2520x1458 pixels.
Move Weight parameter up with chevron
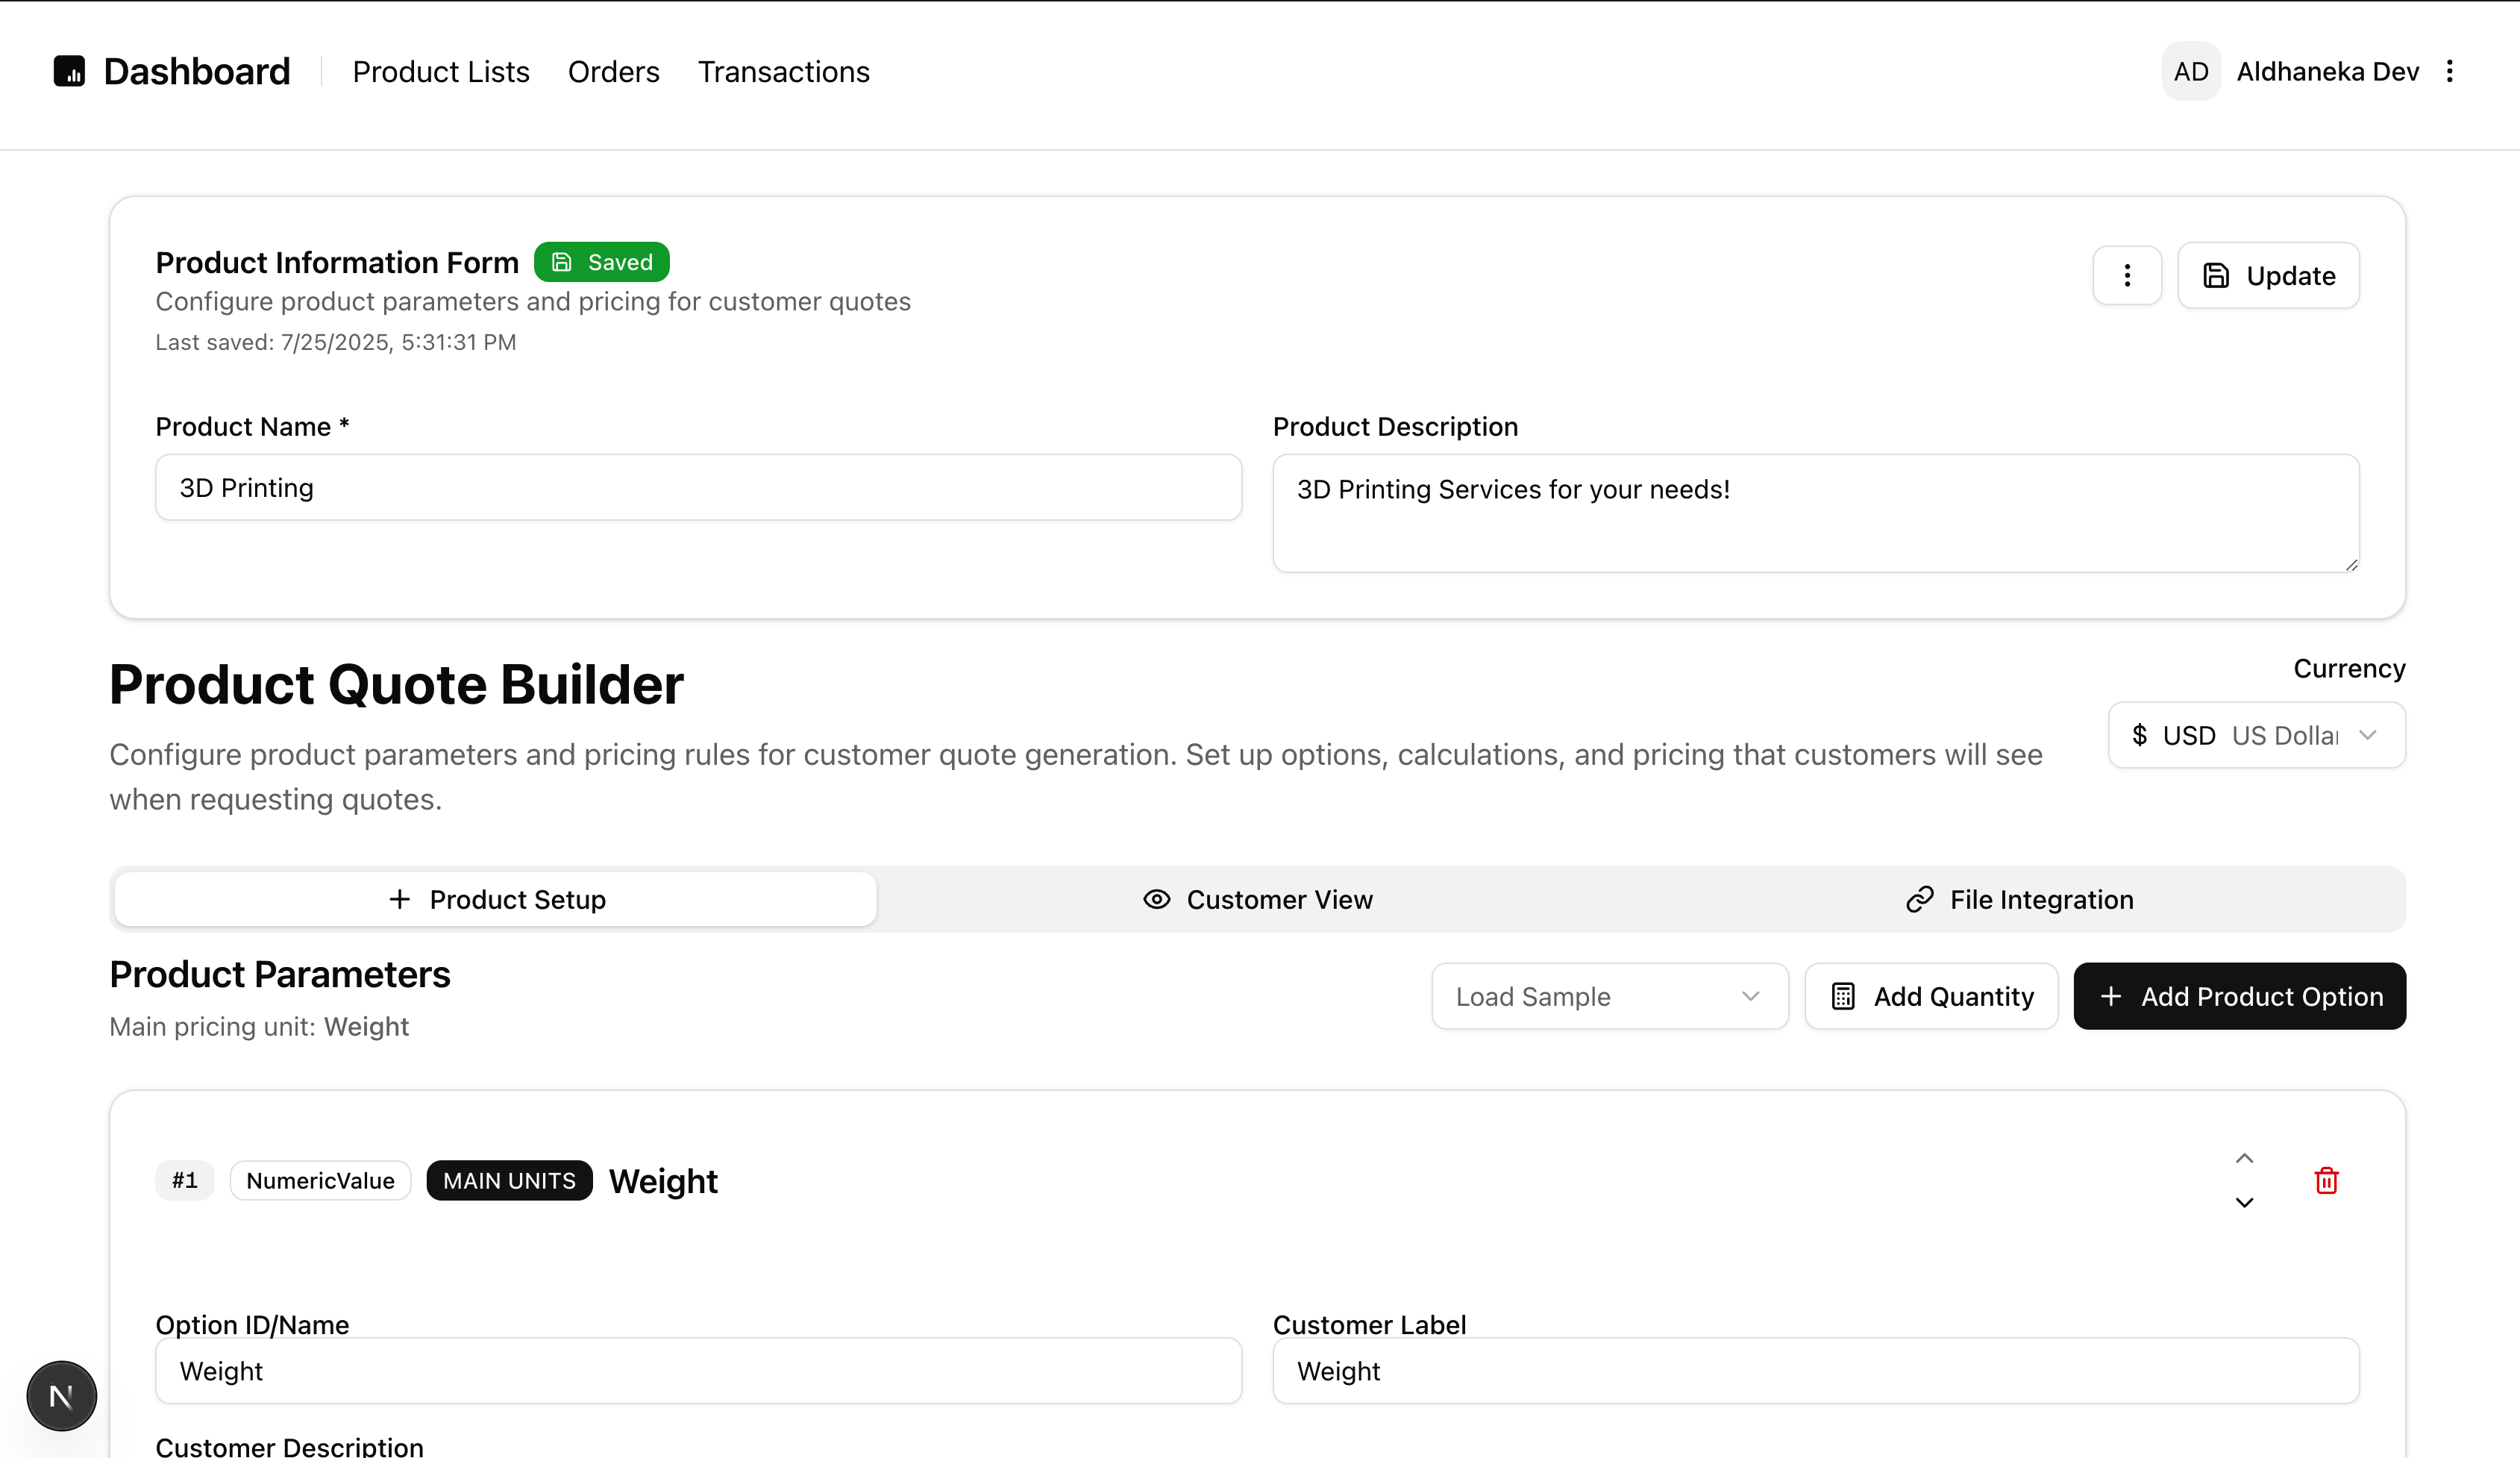tap(2244, 1158)
